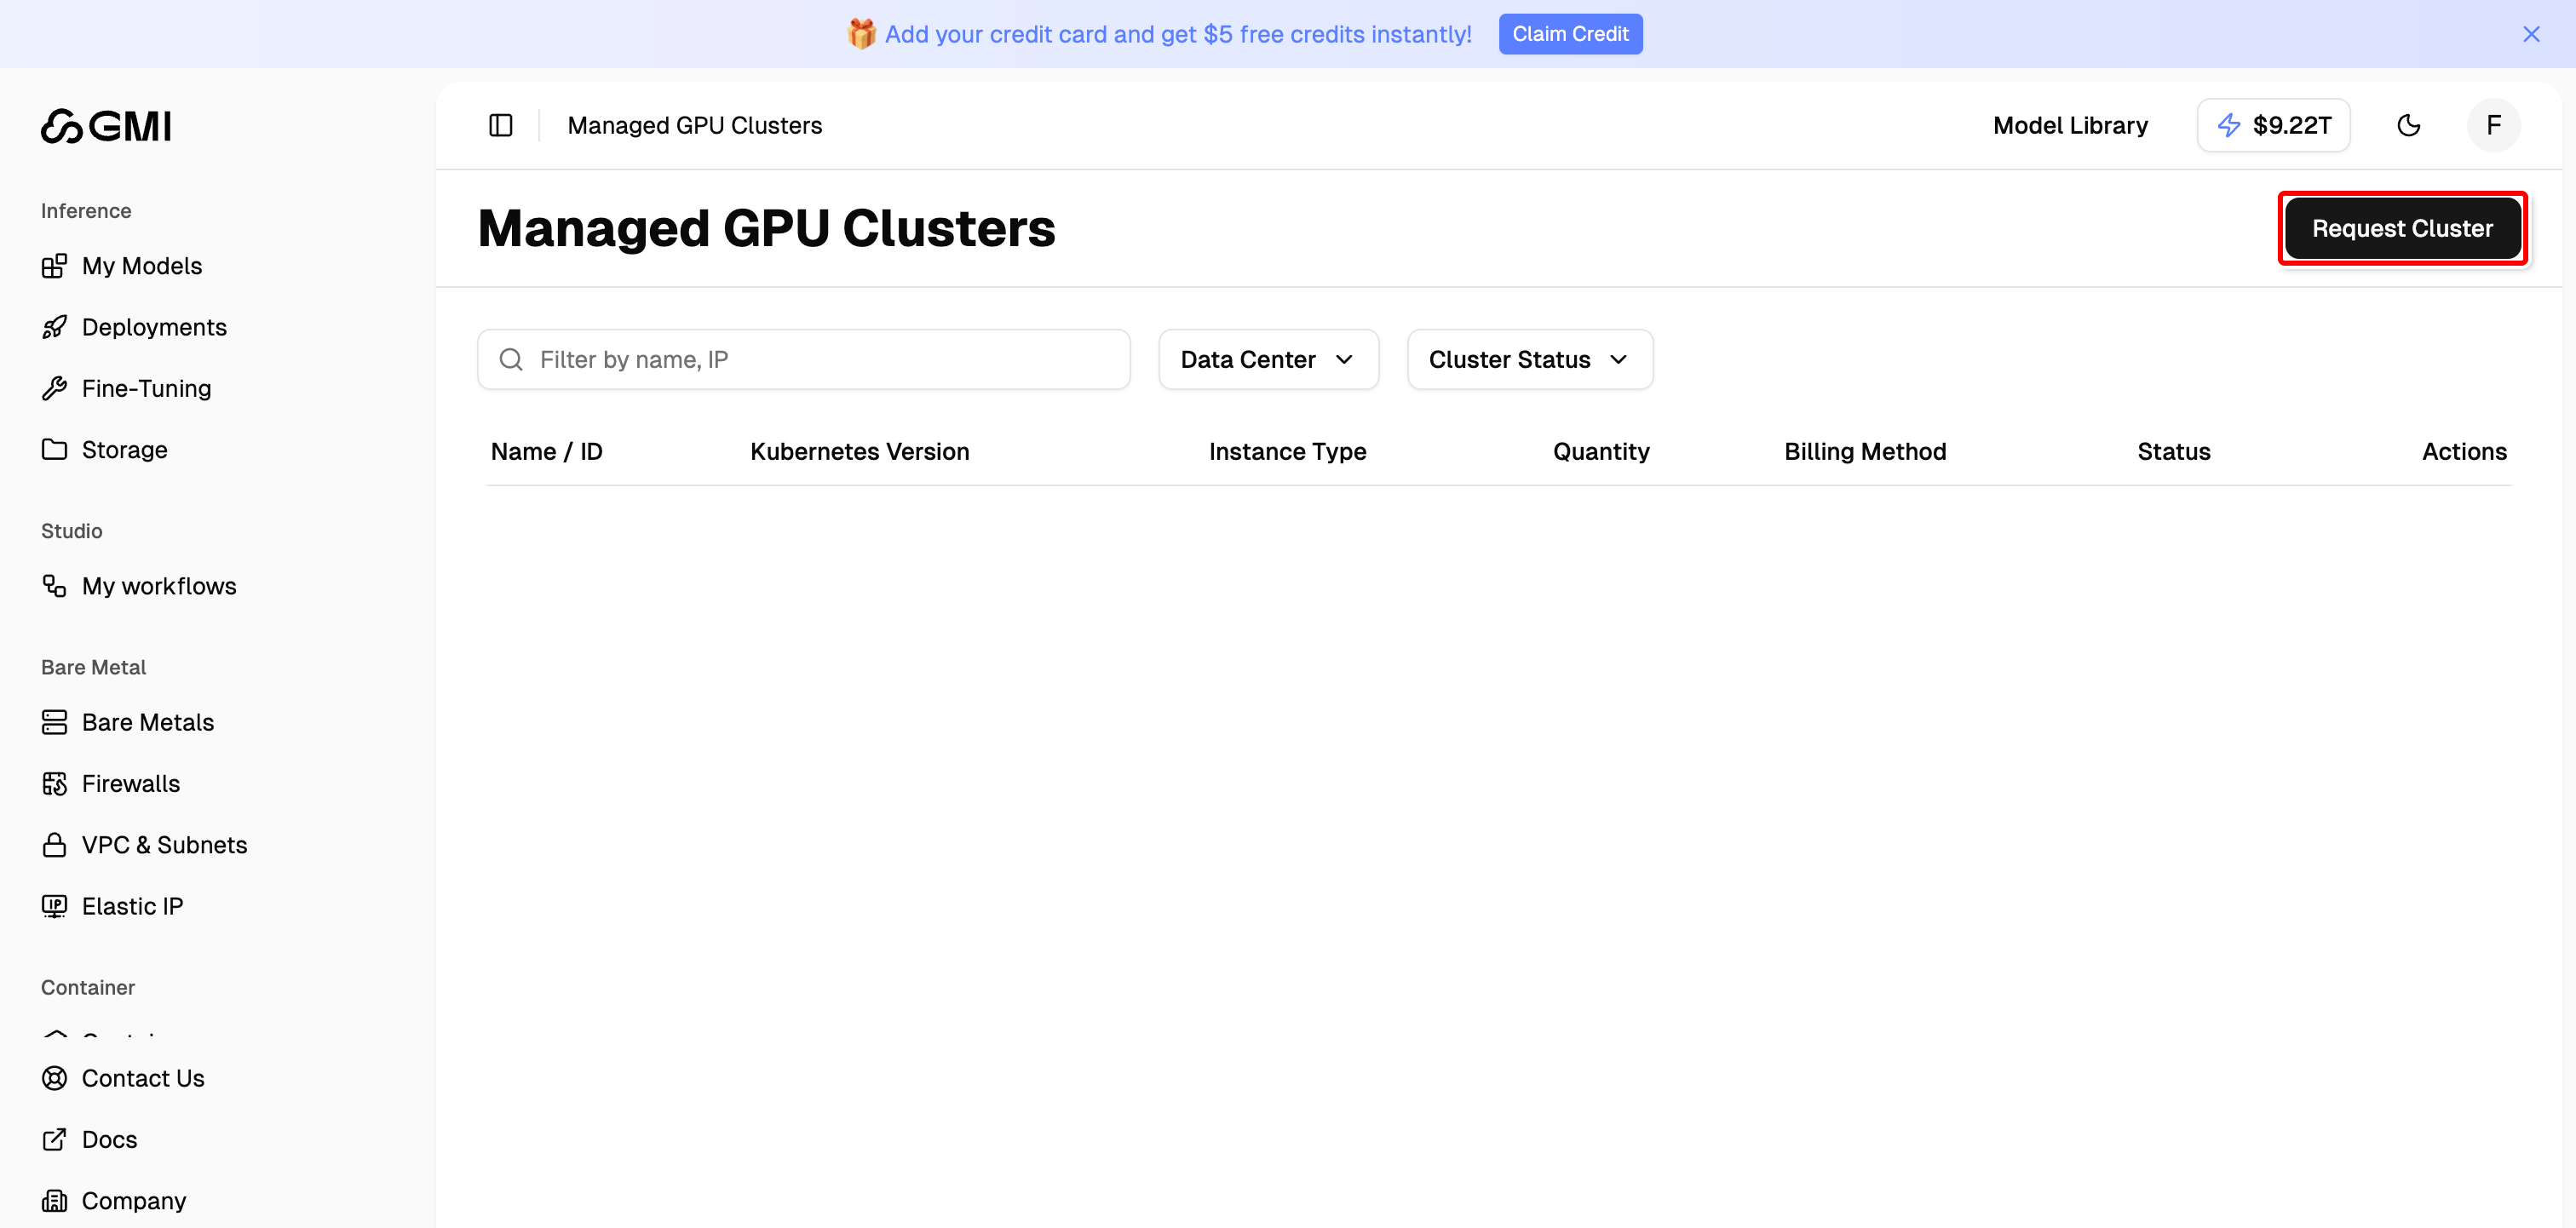Open the Deployments section
2576x1228 pixels.
(x=153, y=327)
